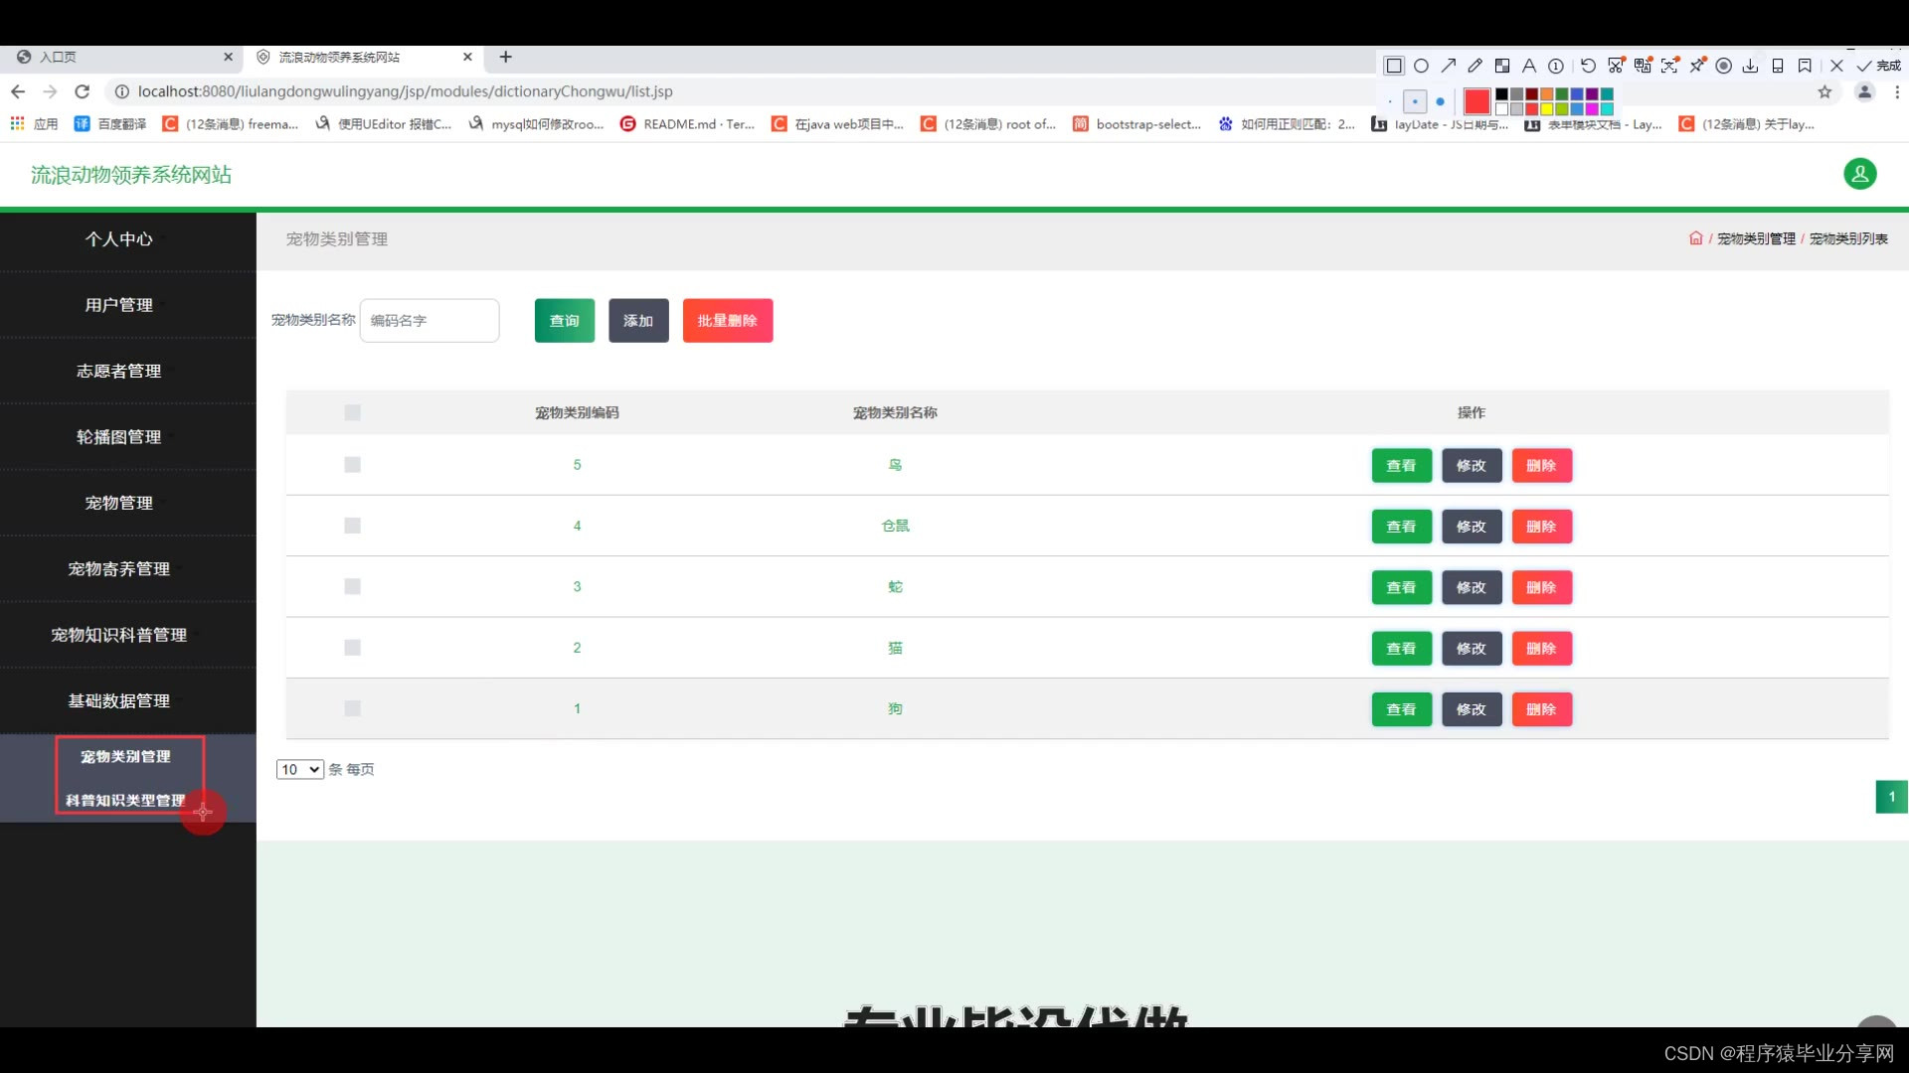The width and height of the screenshot is (1909, 1073).
Task: Click 修改 button for the 仓鼠 row
Action: click(1471, 527)
